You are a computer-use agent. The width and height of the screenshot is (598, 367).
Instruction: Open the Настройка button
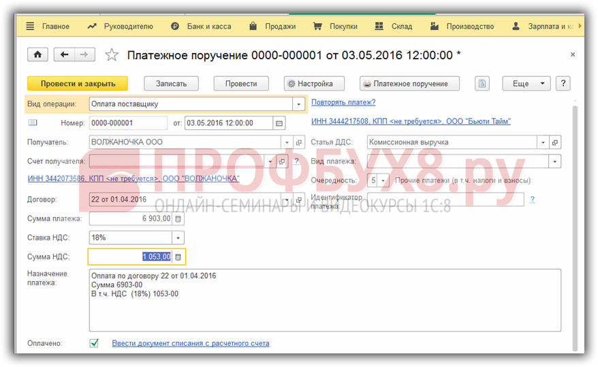pos(314,84)
